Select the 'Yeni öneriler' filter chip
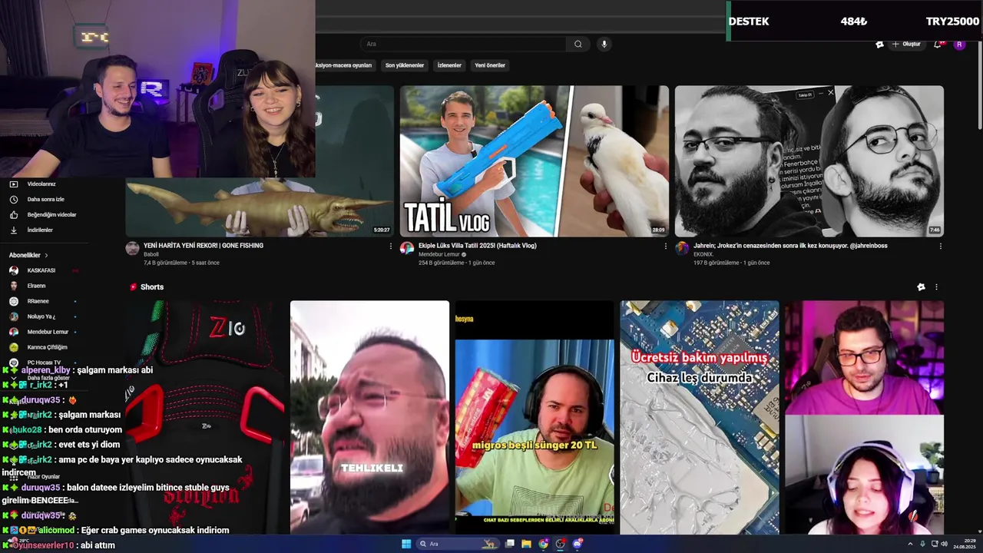Viewport: 983px width, 553px height. pyautogui.click(x=490, y=65)
